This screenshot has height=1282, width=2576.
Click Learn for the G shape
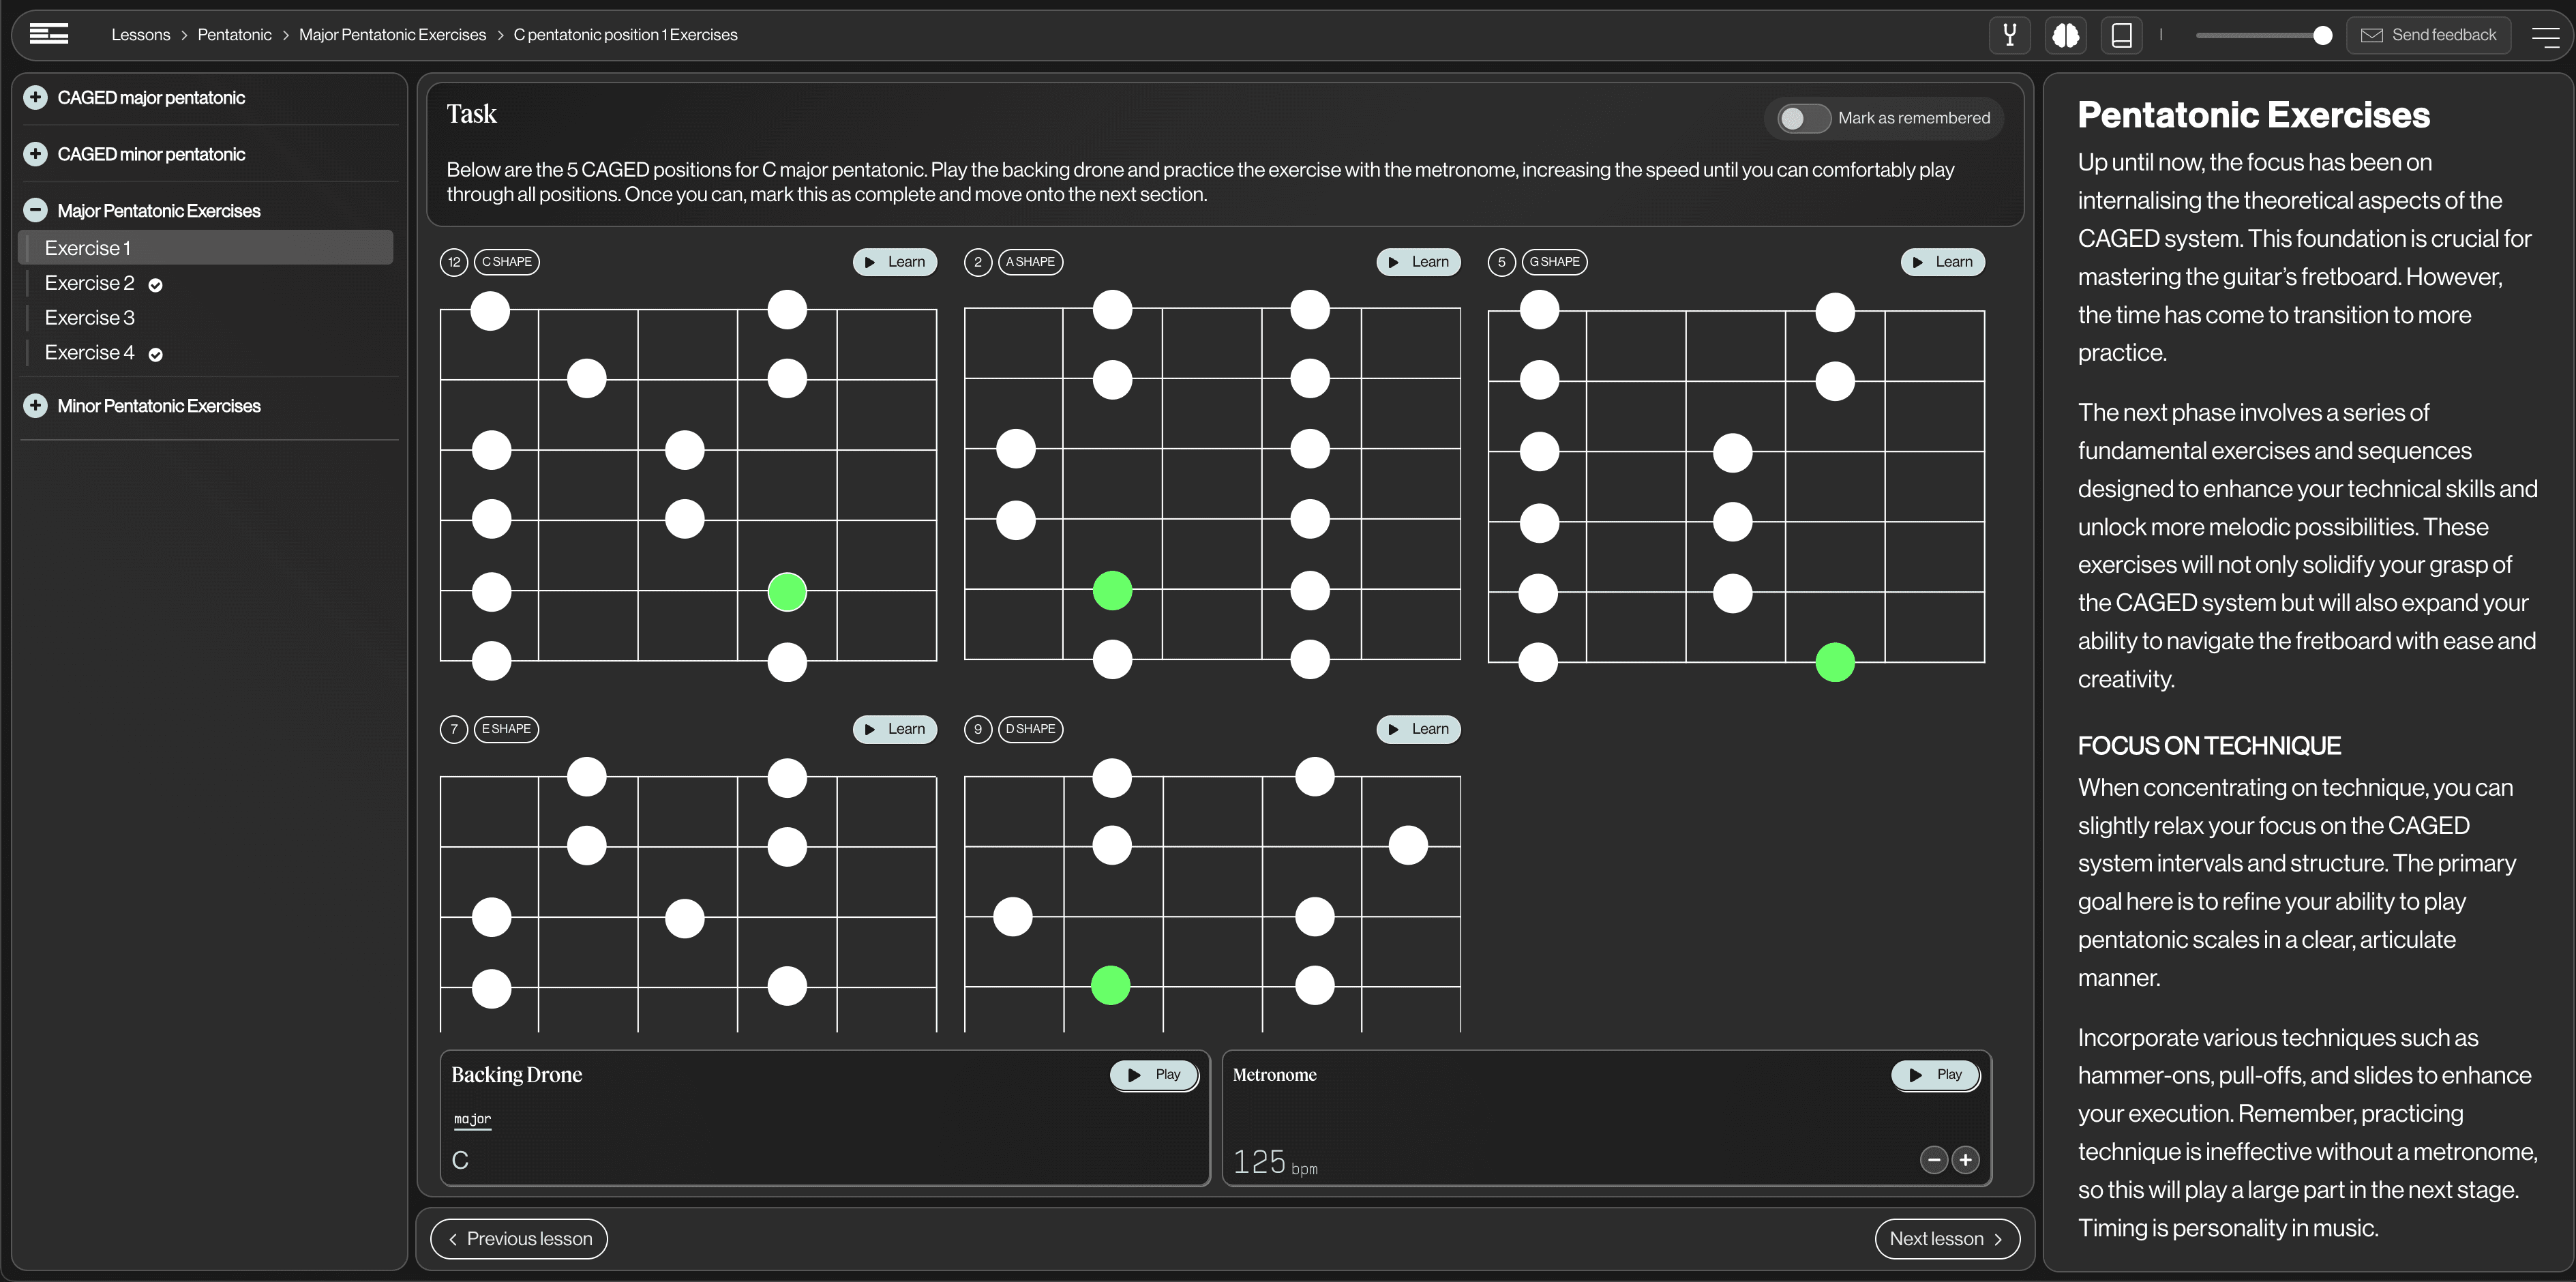click(x=1942, y=262)
